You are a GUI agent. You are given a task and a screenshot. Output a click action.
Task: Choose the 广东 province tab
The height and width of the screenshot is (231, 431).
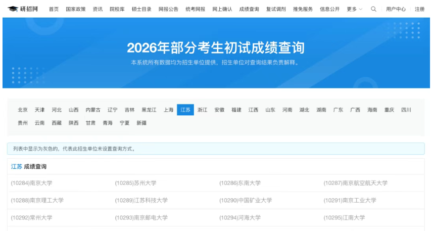click(338, 110)
